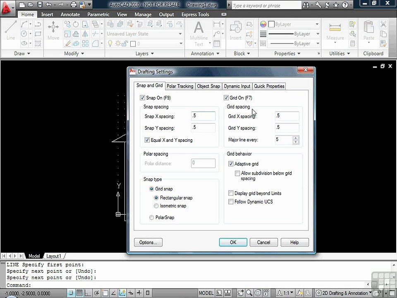Click the Help button in dialog
This screenshot has height=298, width=397.
(x=294, y=242)
